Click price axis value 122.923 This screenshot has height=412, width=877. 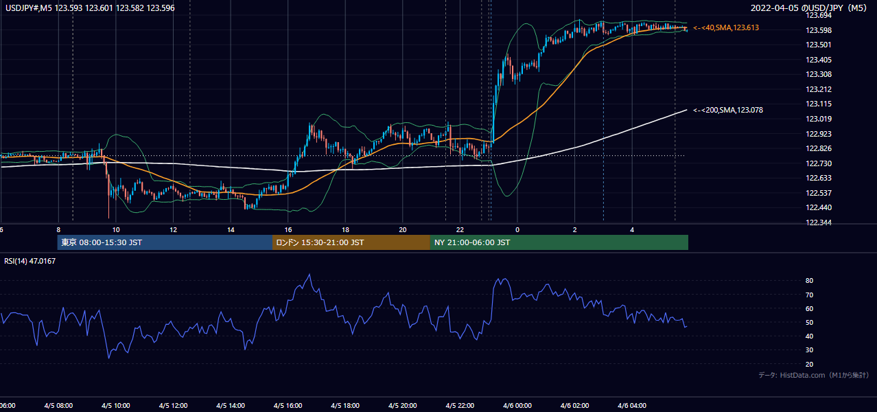817,134
